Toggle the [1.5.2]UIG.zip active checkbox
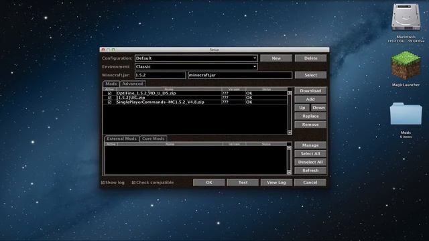 coord(109,98)
